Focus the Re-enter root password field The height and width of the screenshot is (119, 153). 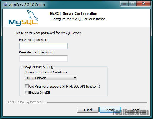(43, 58)
